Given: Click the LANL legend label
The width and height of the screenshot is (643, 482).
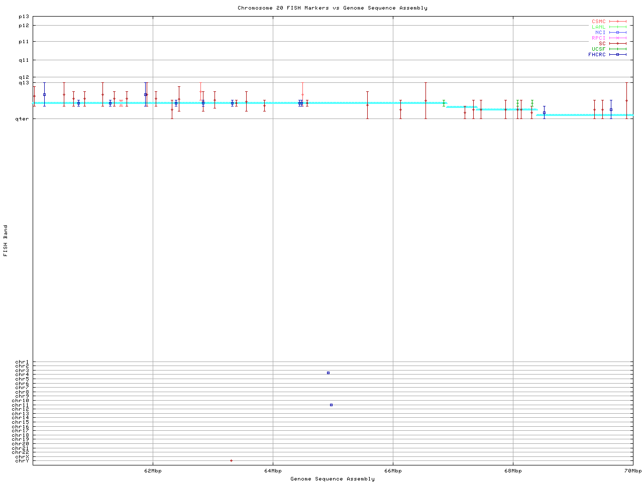Looking at the screenshot, I should 598,27.
